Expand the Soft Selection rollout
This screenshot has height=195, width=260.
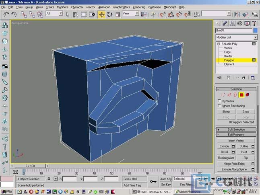point(236,129)
